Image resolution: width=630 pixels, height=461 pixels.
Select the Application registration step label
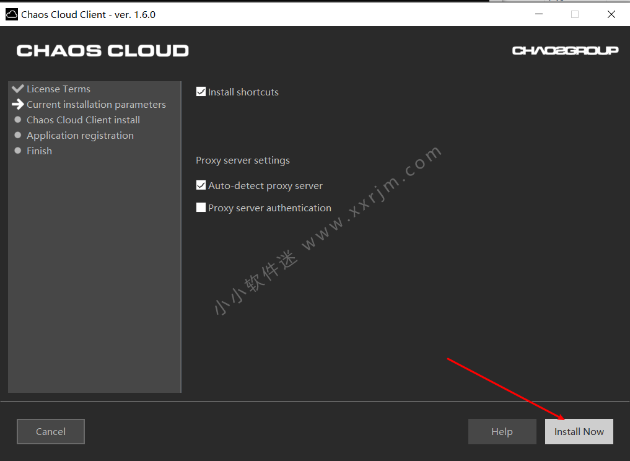pos(80,135)
